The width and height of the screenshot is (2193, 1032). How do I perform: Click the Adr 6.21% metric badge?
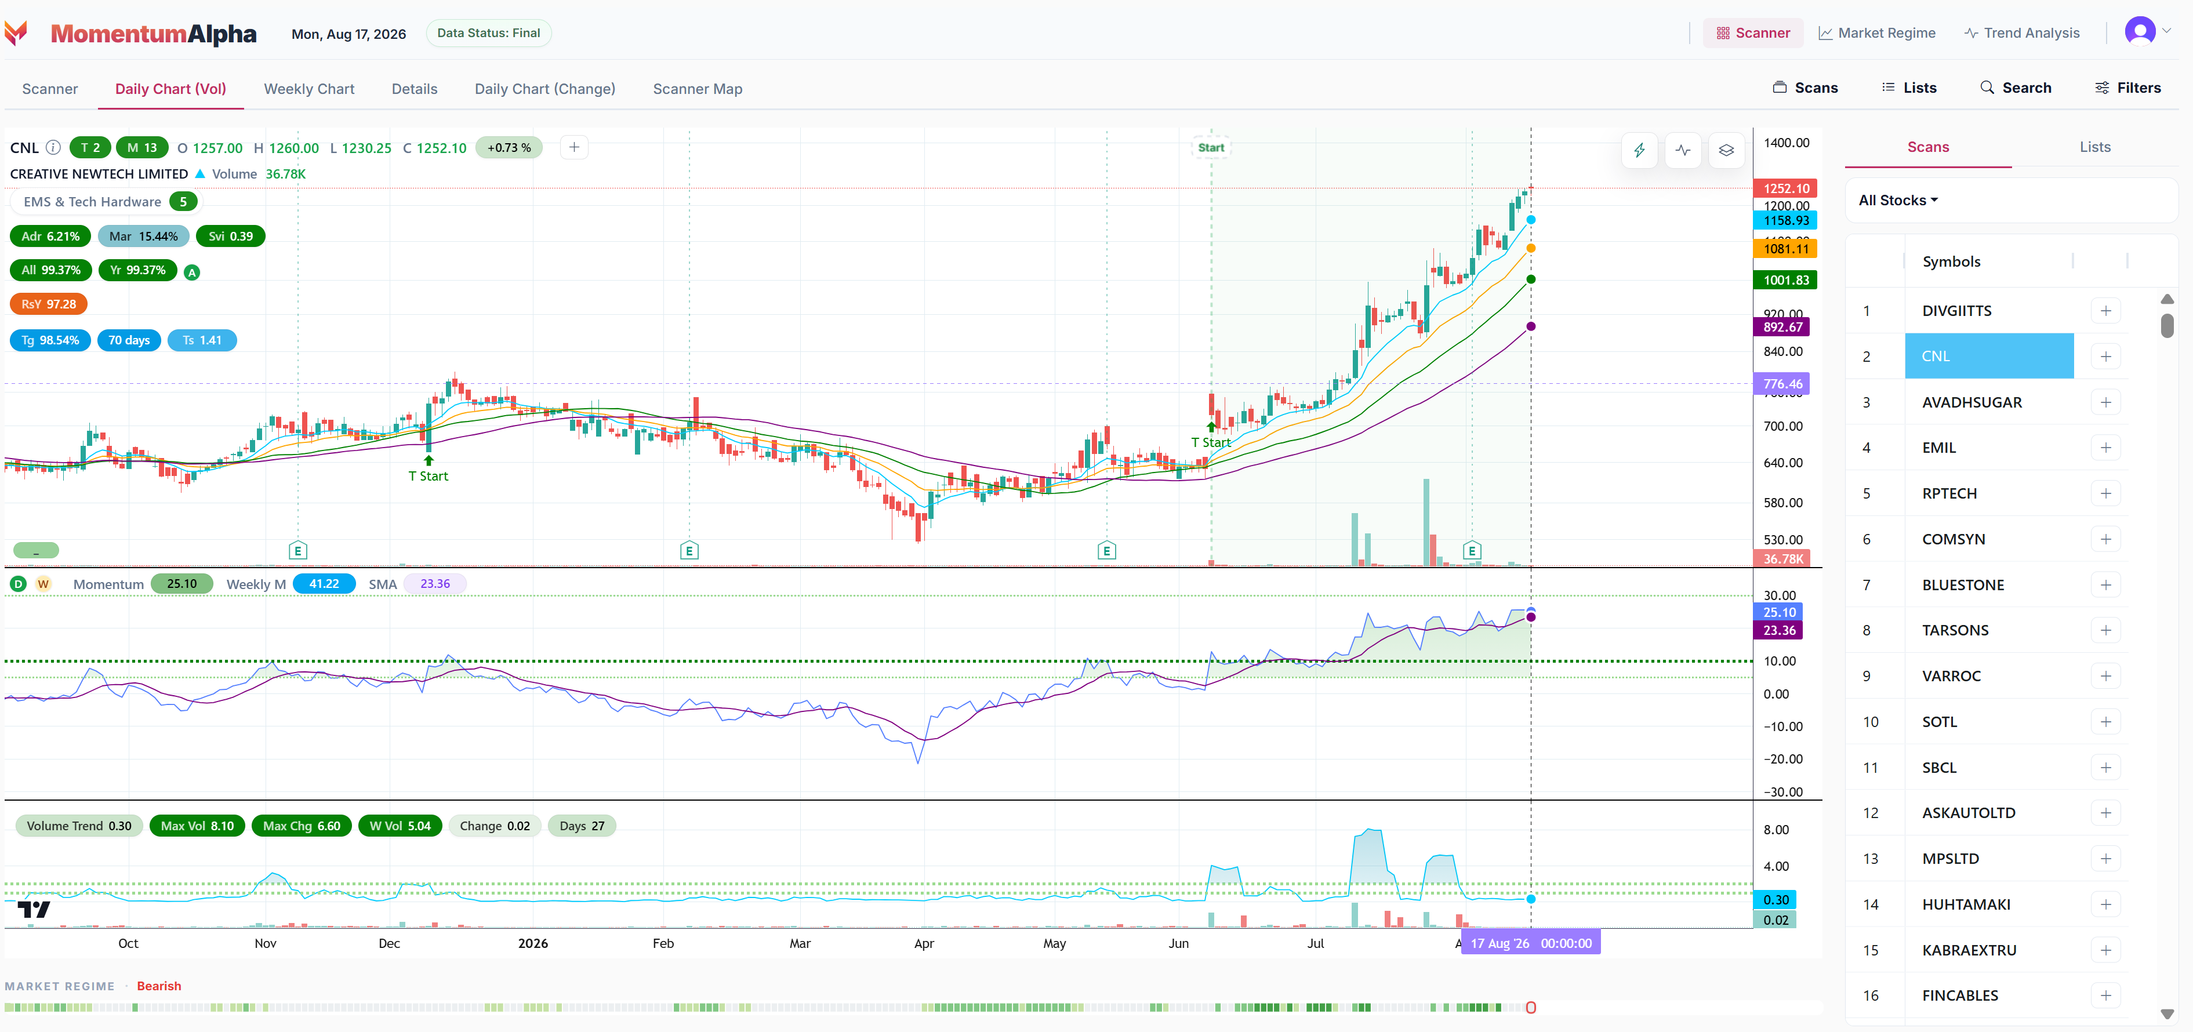pyautogui.click(x=50, y=236)
